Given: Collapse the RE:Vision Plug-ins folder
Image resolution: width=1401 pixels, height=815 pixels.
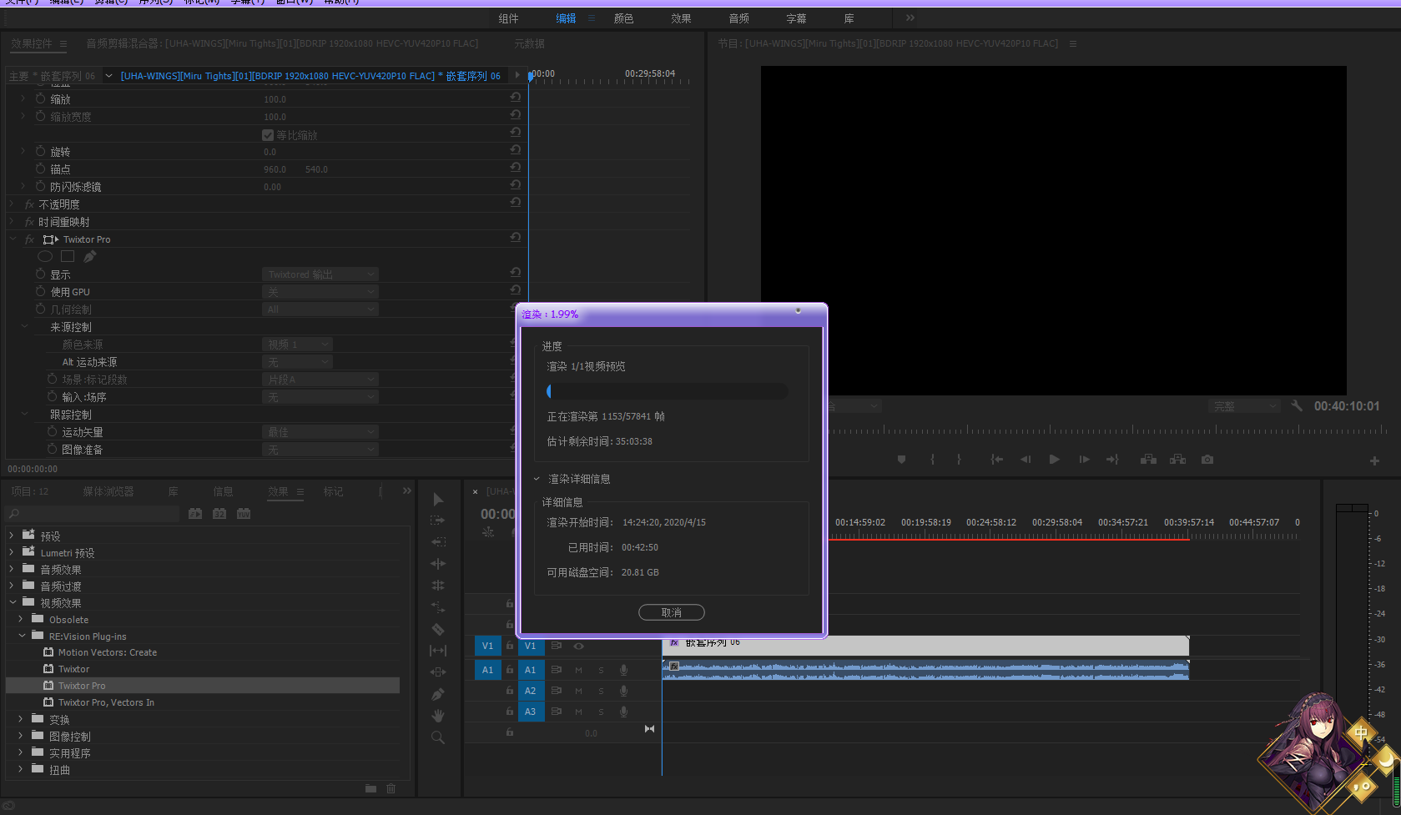Looking at the screenshot, I should tap(21, 636).
